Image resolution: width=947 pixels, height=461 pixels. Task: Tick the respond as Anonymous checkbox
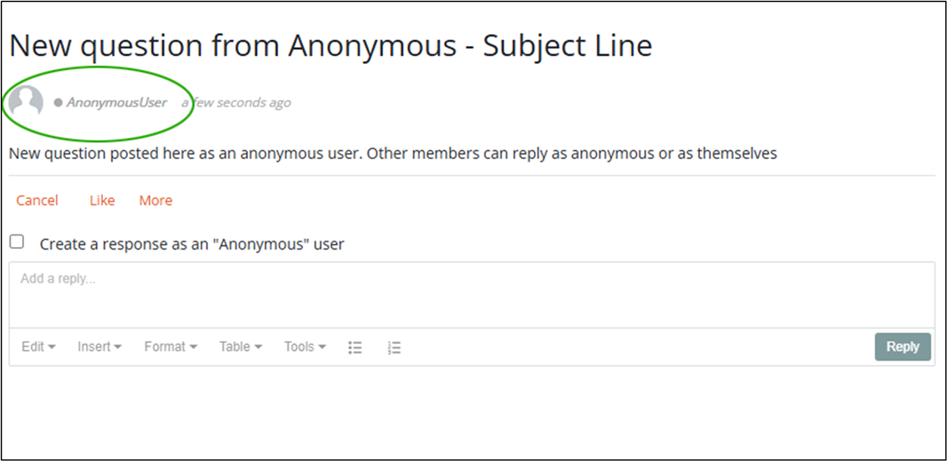coord(17,242)
